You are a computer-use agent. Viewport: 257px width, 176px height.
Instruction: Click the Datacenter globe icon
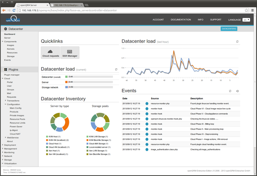pos(6,29)
